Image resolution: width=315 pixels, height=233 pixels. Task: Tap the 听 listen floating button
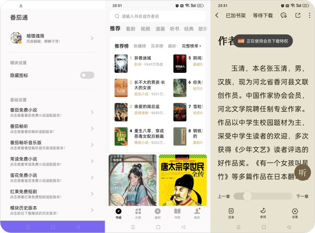click(x=302, y=172)
